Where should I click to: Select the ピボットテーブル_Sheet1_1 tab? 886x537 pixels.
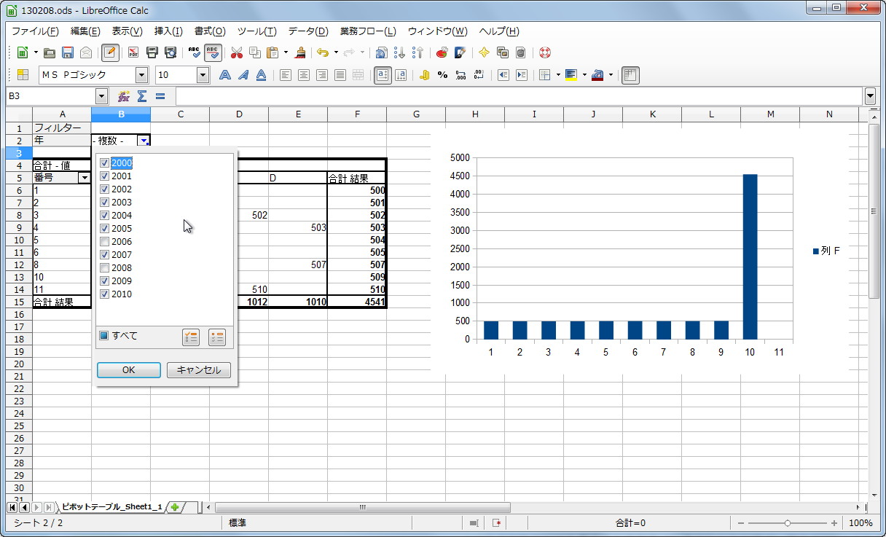pyautogui.click(x=111, y=506)
